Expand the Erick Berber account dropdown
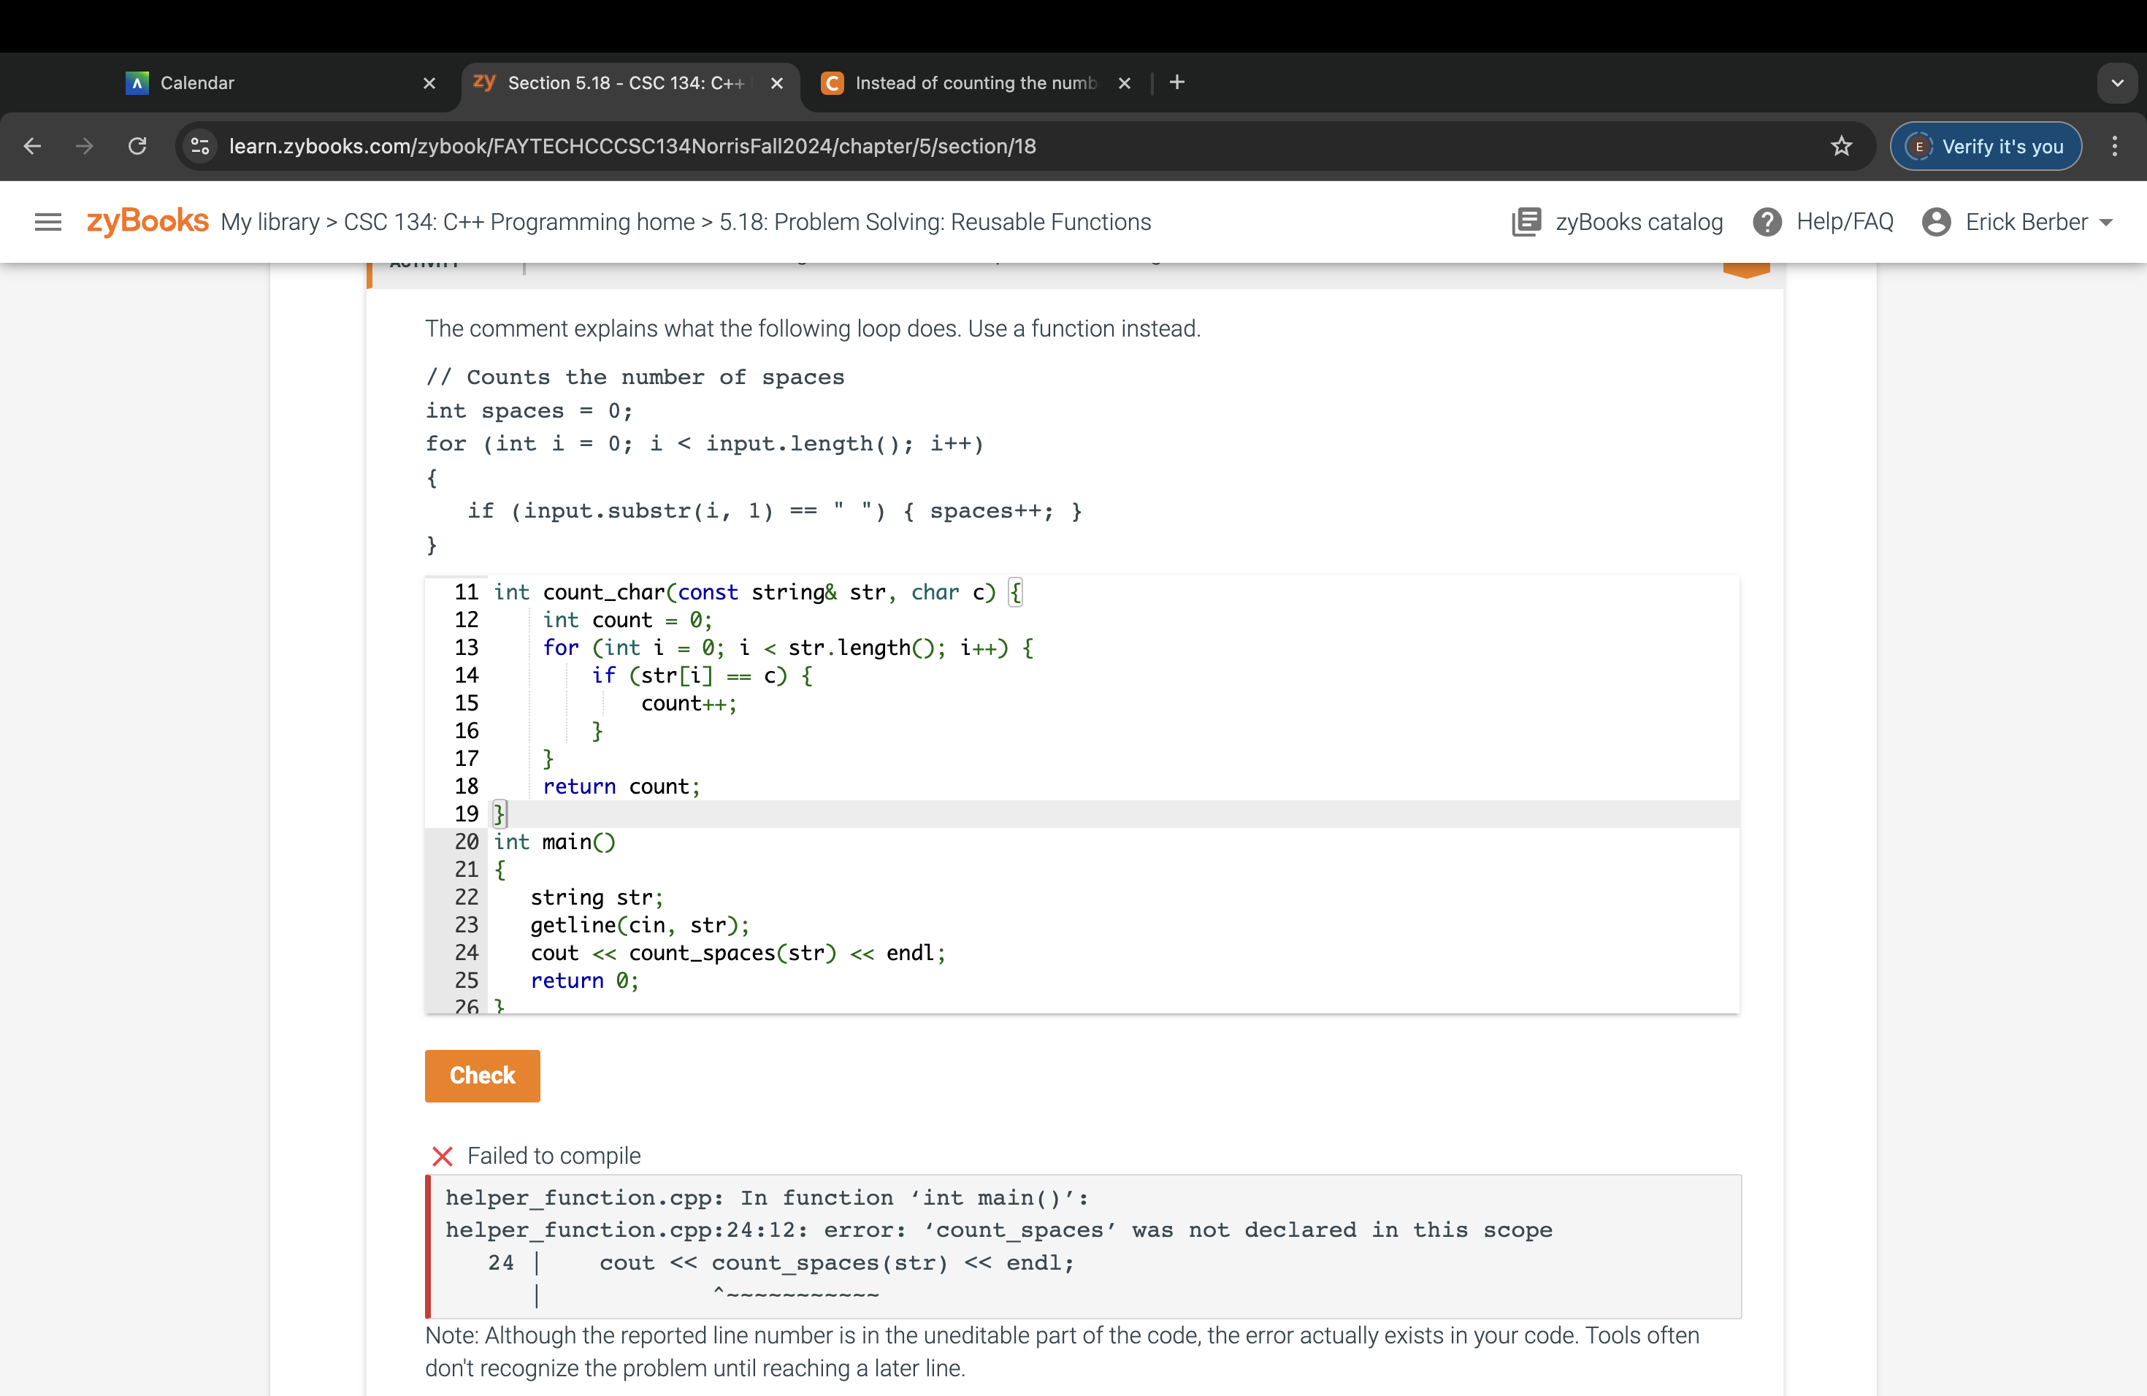This screenshot has height=1396, width=2147. 2109,222
